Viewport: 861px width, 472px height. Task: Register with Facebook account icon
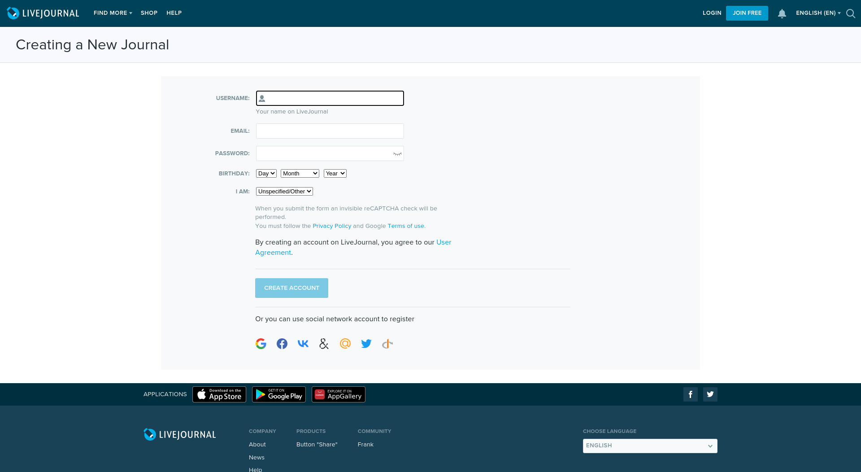pyautogui.click(x=282, y=344)
